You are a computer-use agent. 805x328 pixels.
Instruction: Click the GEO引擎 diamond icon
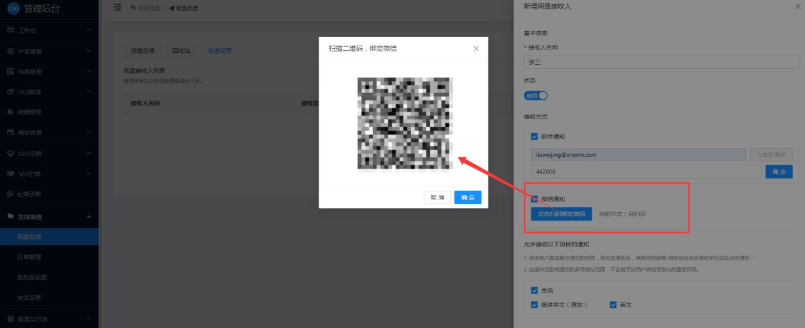11,153
